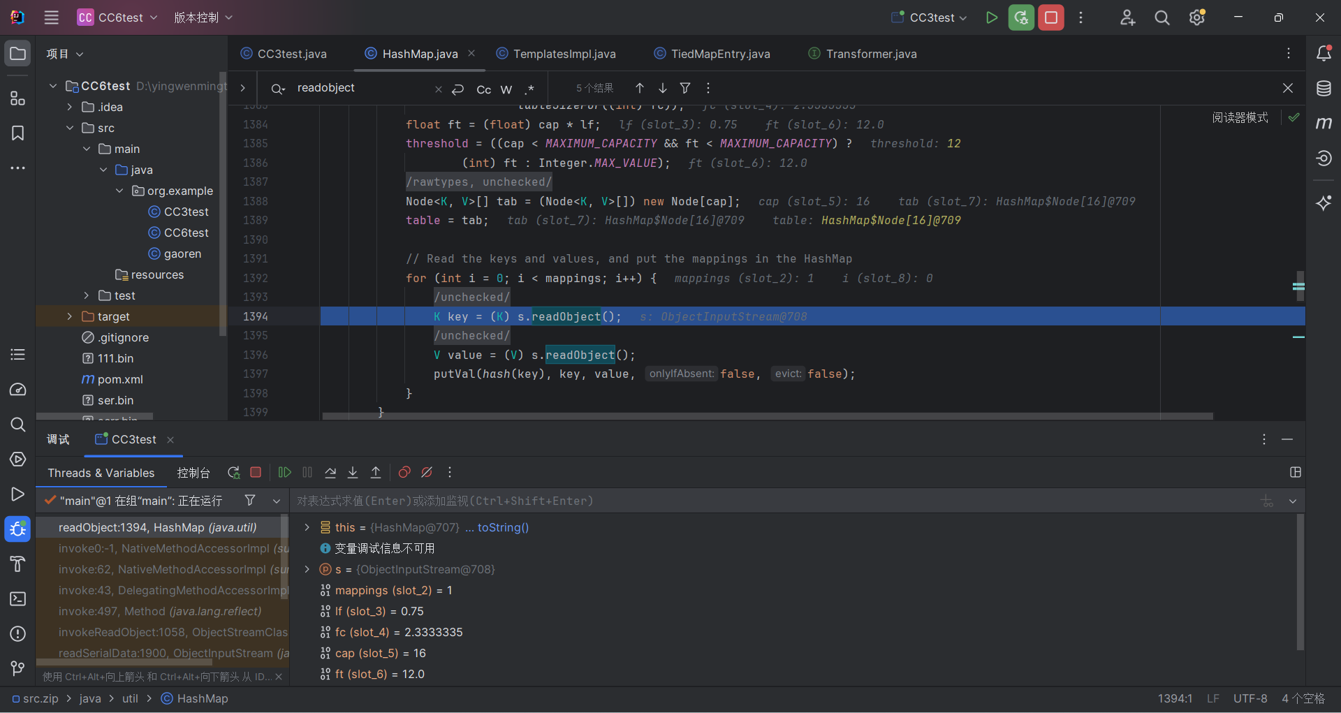This screenshot has width=1341, height=713.
Task: Click the Resume Program debug icon
Action: [x=284, y=473]
